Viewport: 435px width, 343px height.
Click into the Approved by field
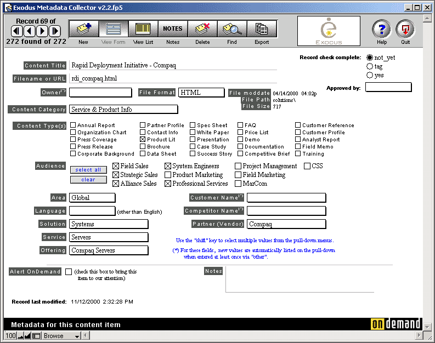click(x=388, y=87)
